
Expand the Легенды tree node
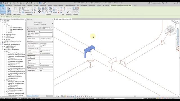[1, 43]
